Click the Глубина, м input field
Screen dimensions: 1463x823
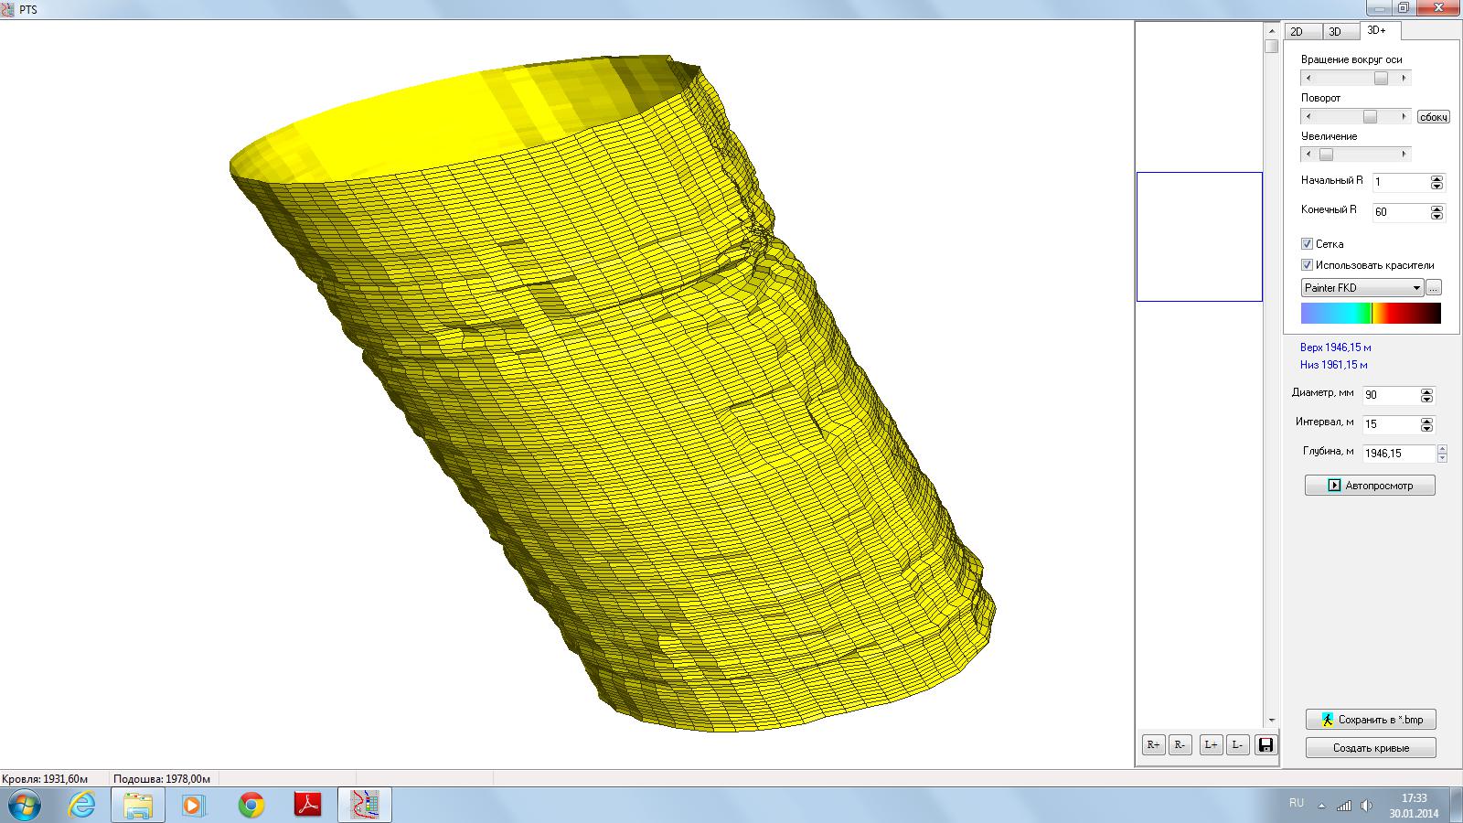1397,454
